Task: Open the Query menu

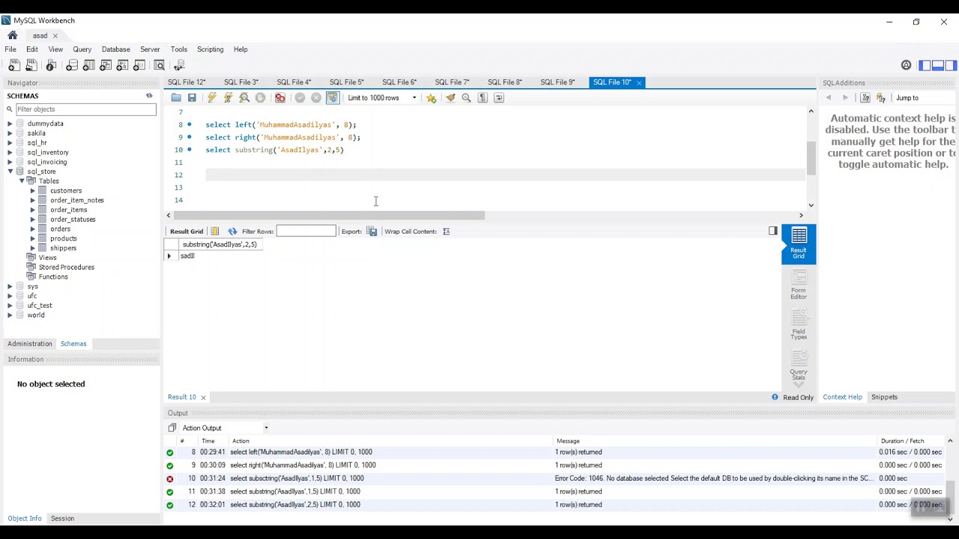Action: 82,49
